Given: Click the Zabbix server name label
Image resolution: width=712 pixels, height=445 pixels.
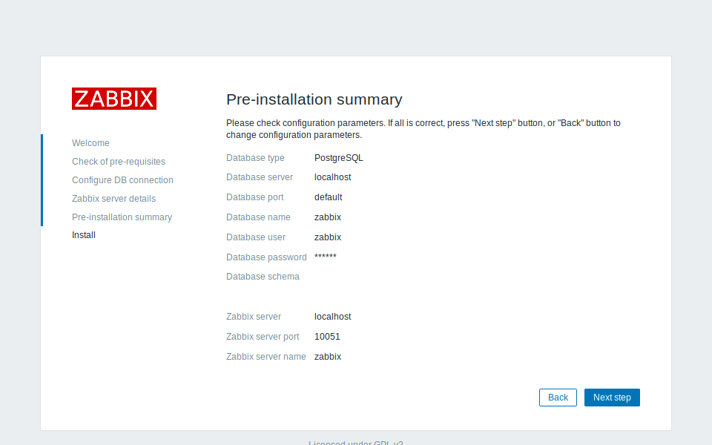Looking at the screenshot, I should coord(266,357).
